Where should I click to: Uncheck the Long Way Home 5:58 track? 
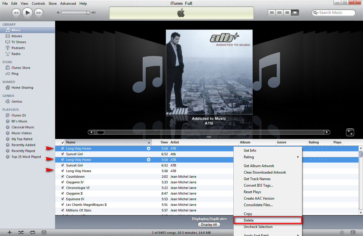coord(63,171)
